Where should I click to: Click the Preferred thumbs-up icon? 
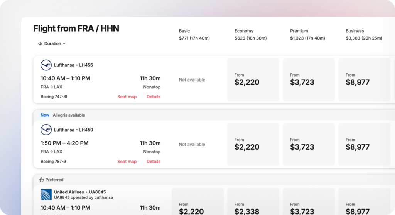pyautogui.click(x=41, y=180)
